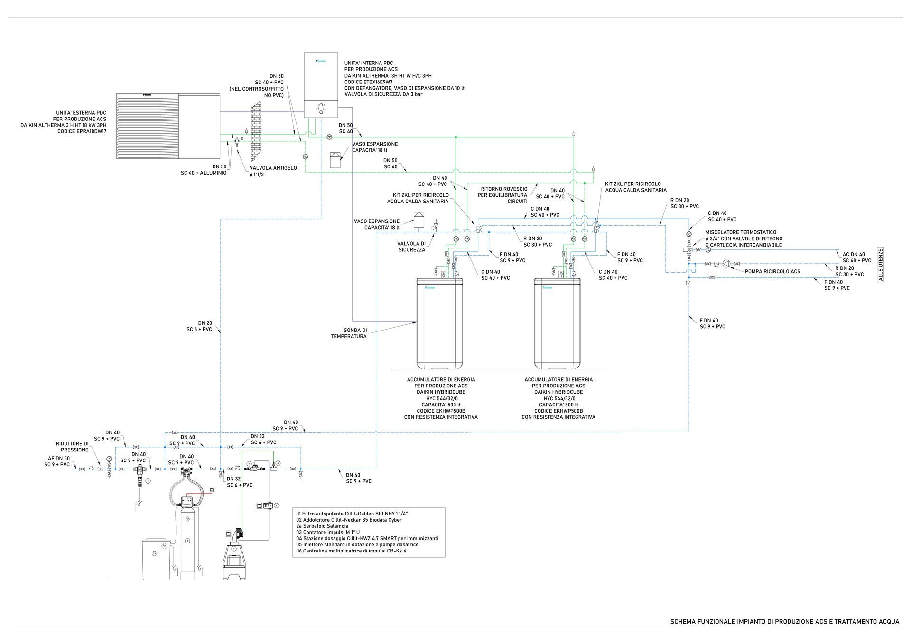Click the POMPA RICIRCOLO ACS label

click(772, 272)
